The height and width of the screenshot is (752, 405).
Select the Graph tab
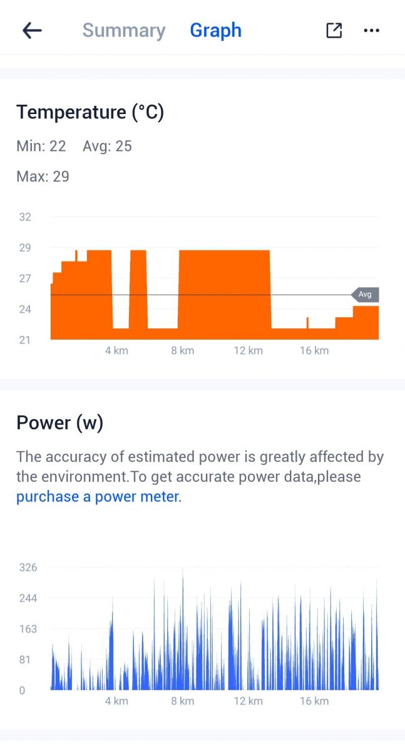tap(216, 30)
